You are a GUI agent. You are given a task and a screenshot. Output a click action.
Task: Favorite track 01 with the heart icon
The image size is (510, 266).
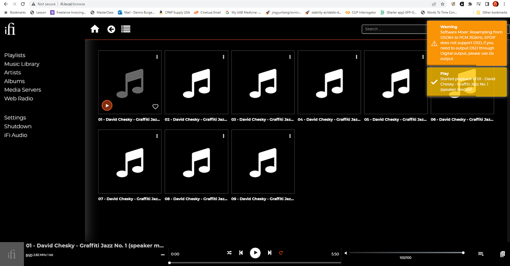pyautogui.click(x=156, y=107)
